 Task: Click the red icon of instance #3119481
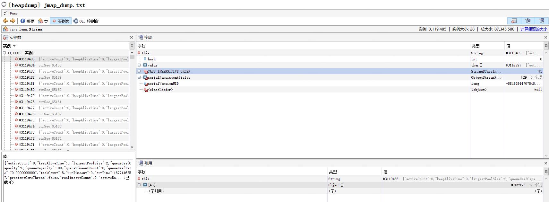pyautogui.click(x=16, y=83)
